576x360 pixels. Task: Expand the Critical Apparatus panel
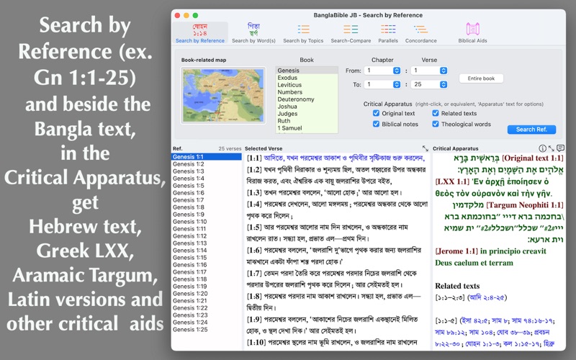click(x=552, y=148)
